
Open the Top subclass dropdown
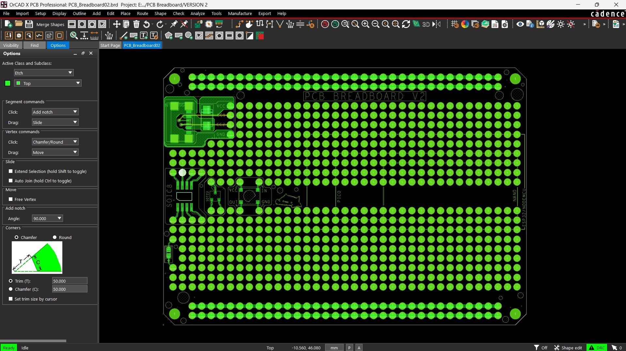pyautogui.click(x=48, y=83)
